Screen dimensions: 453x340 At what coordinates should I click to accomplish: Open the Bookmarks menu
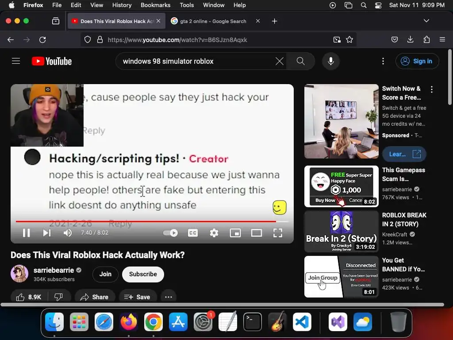[155, 5]
